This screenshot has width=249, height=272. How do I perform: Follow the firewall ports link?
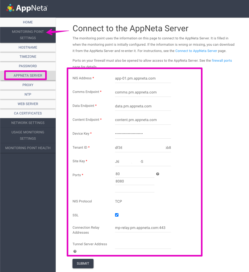222,61
